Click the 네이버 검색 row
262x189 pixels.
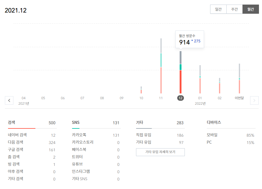32,135
